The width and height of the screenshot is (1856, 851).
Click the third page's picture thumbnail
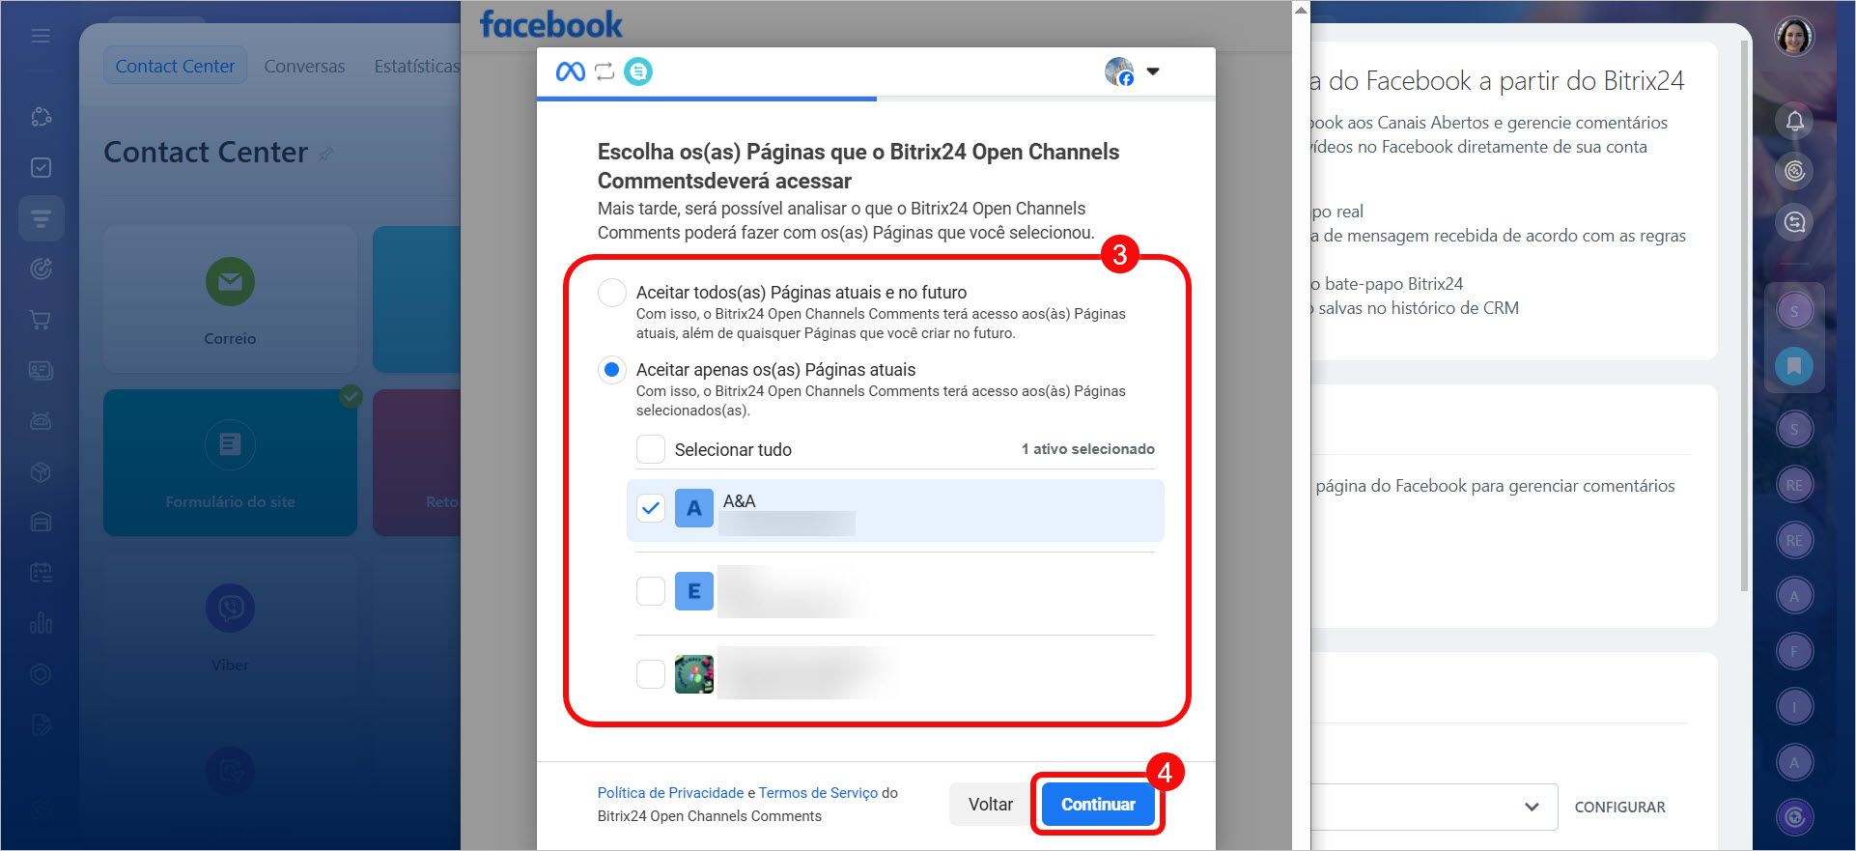point(693,674)
